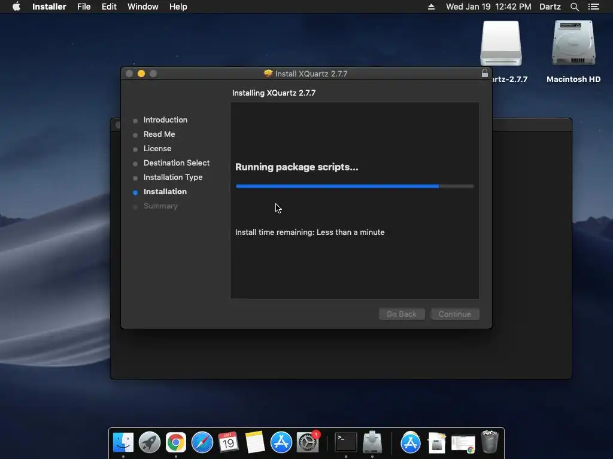Image resolution: width=613 pixels, height=459 pixels.
Task: Click title bar of background Finder window
Action: 532,125
